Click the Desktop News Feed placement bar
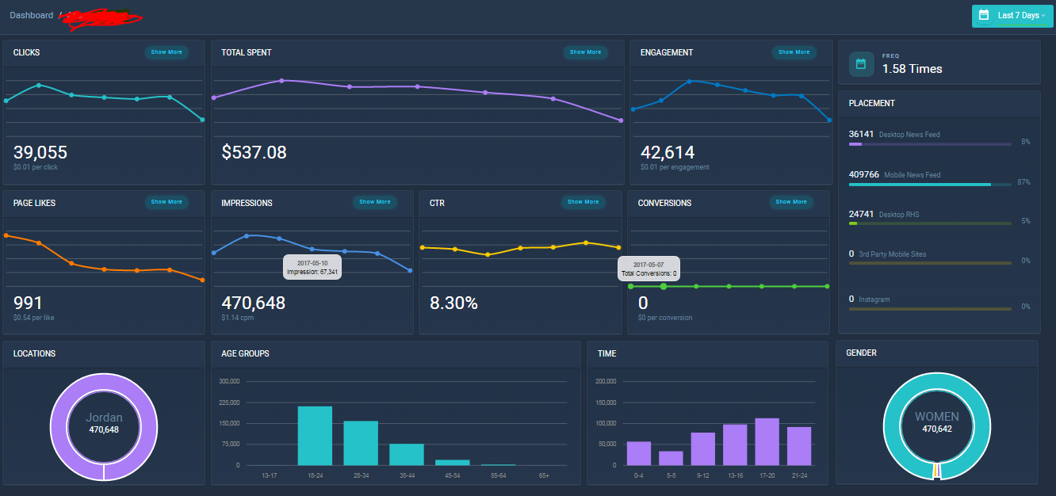This screenshot has height=496, width=1056. tap(930, 144)
